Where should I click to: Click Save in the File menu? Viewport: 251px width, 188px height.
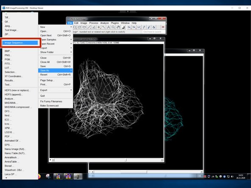pos(56,66)
